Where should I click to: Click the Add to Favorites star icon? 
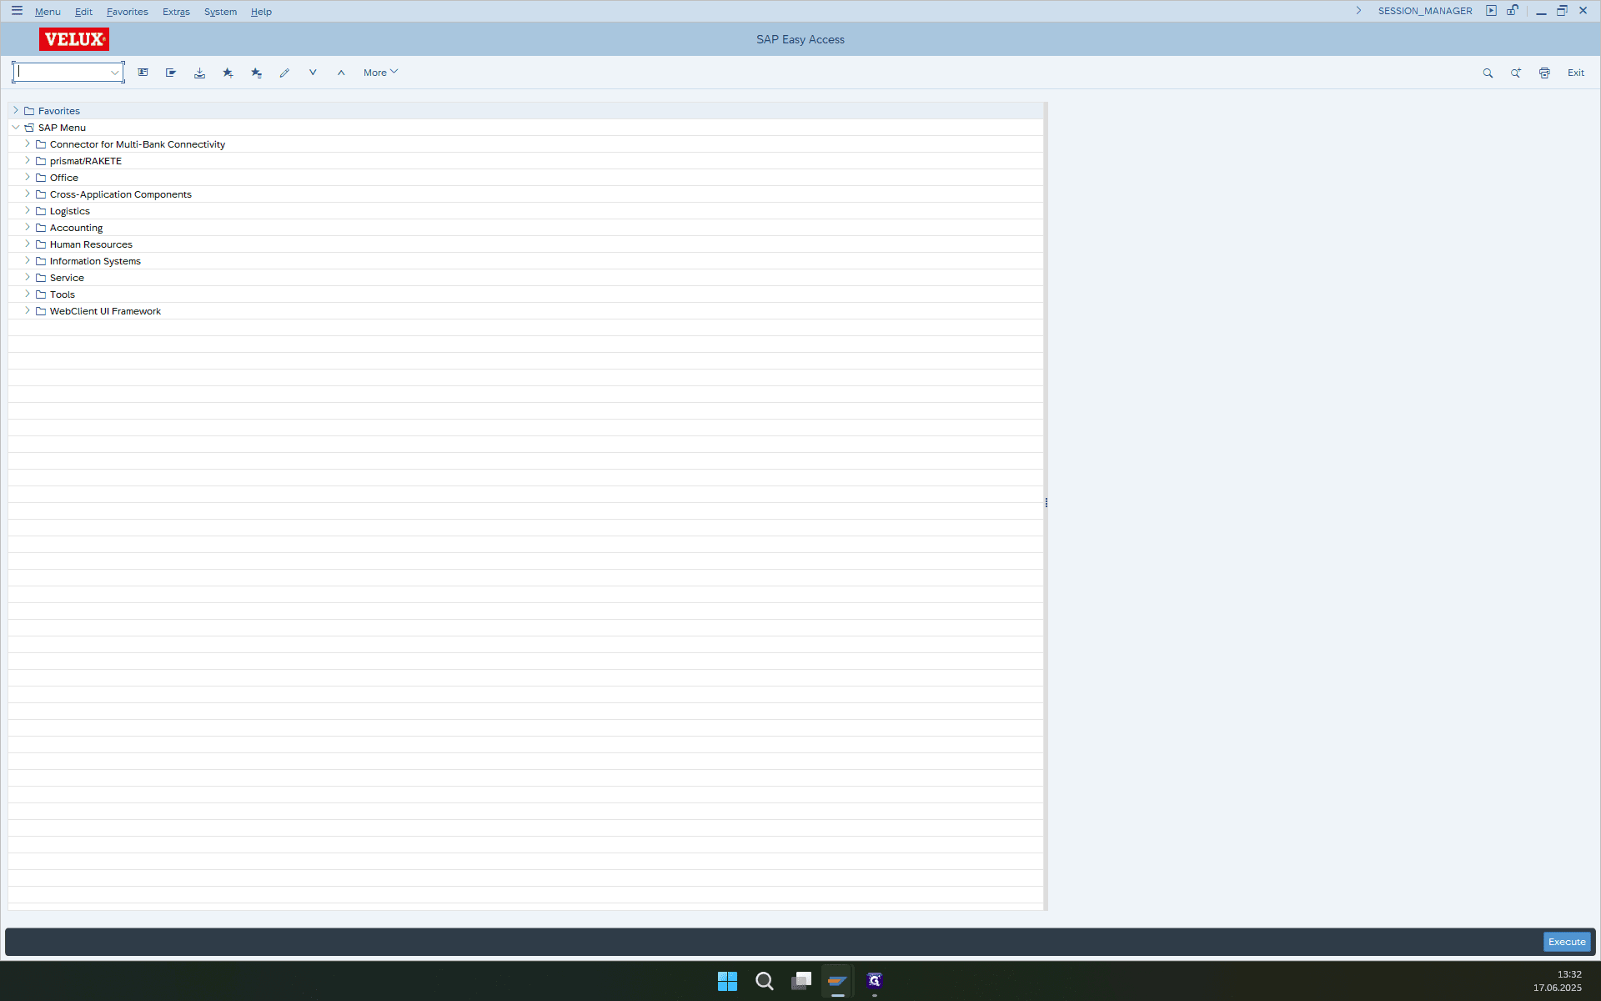pyautogui.click(x=228, y=73)
